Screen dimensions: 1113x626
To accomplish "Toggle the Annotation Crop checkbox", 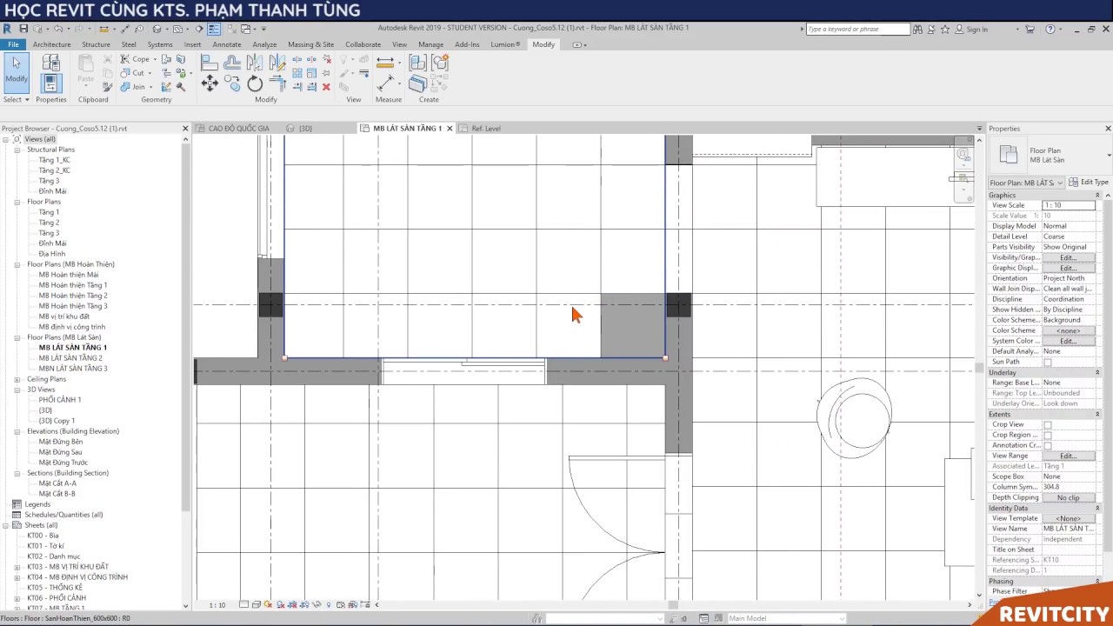I will pos(1048,445).
